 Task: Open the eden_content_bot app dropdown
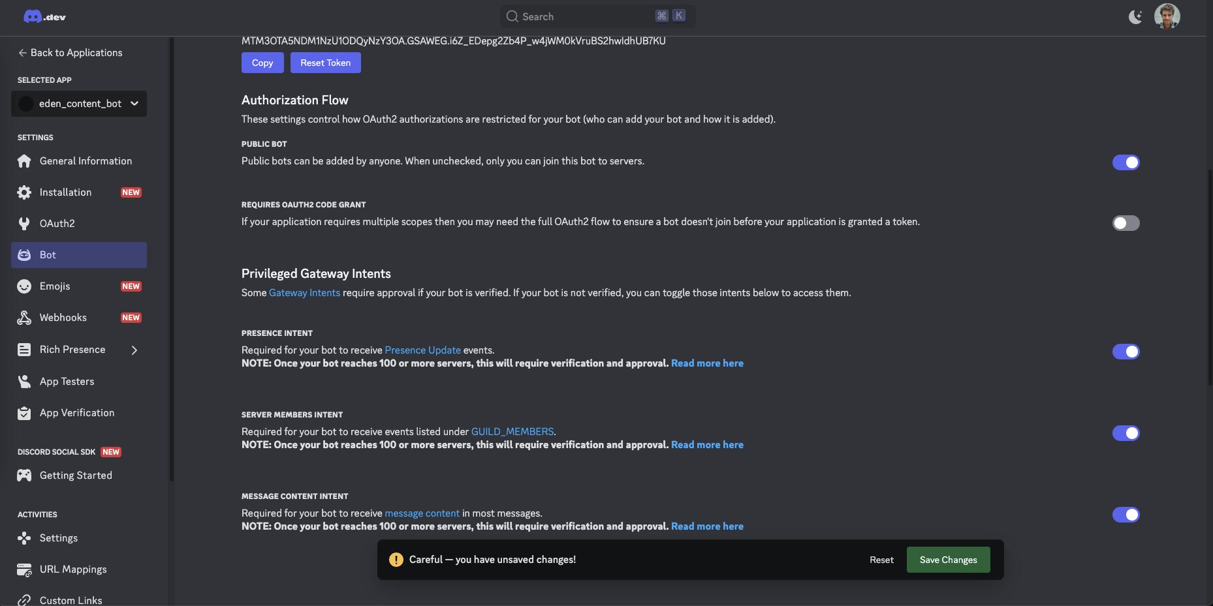click(x=79, y=104)
